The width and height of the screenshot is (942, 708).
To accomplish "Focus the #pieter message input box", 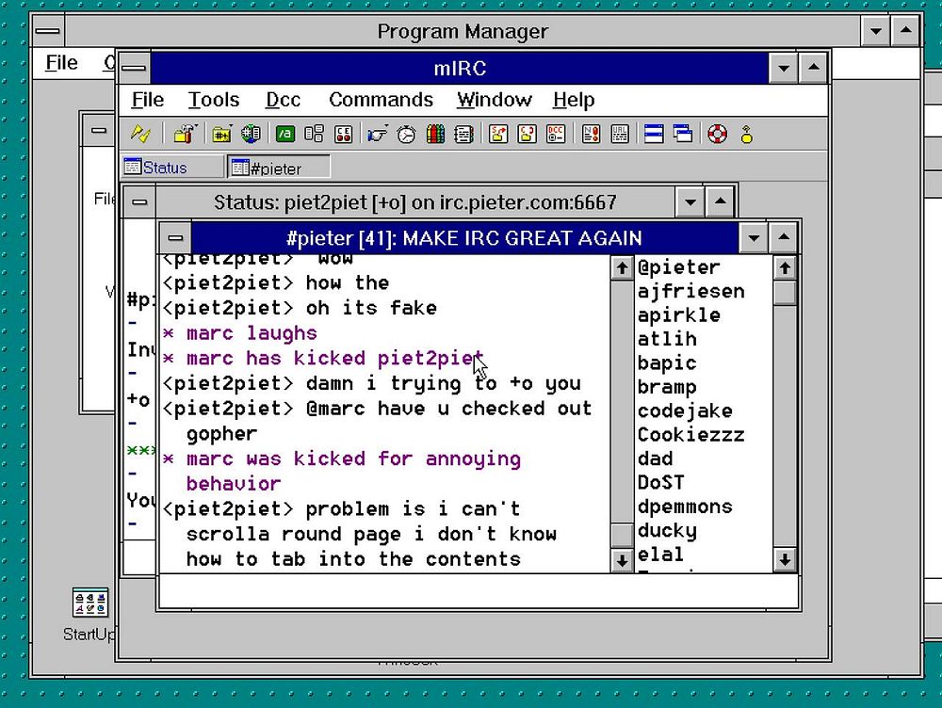I will pyautogui.click(x=479, y=591).
